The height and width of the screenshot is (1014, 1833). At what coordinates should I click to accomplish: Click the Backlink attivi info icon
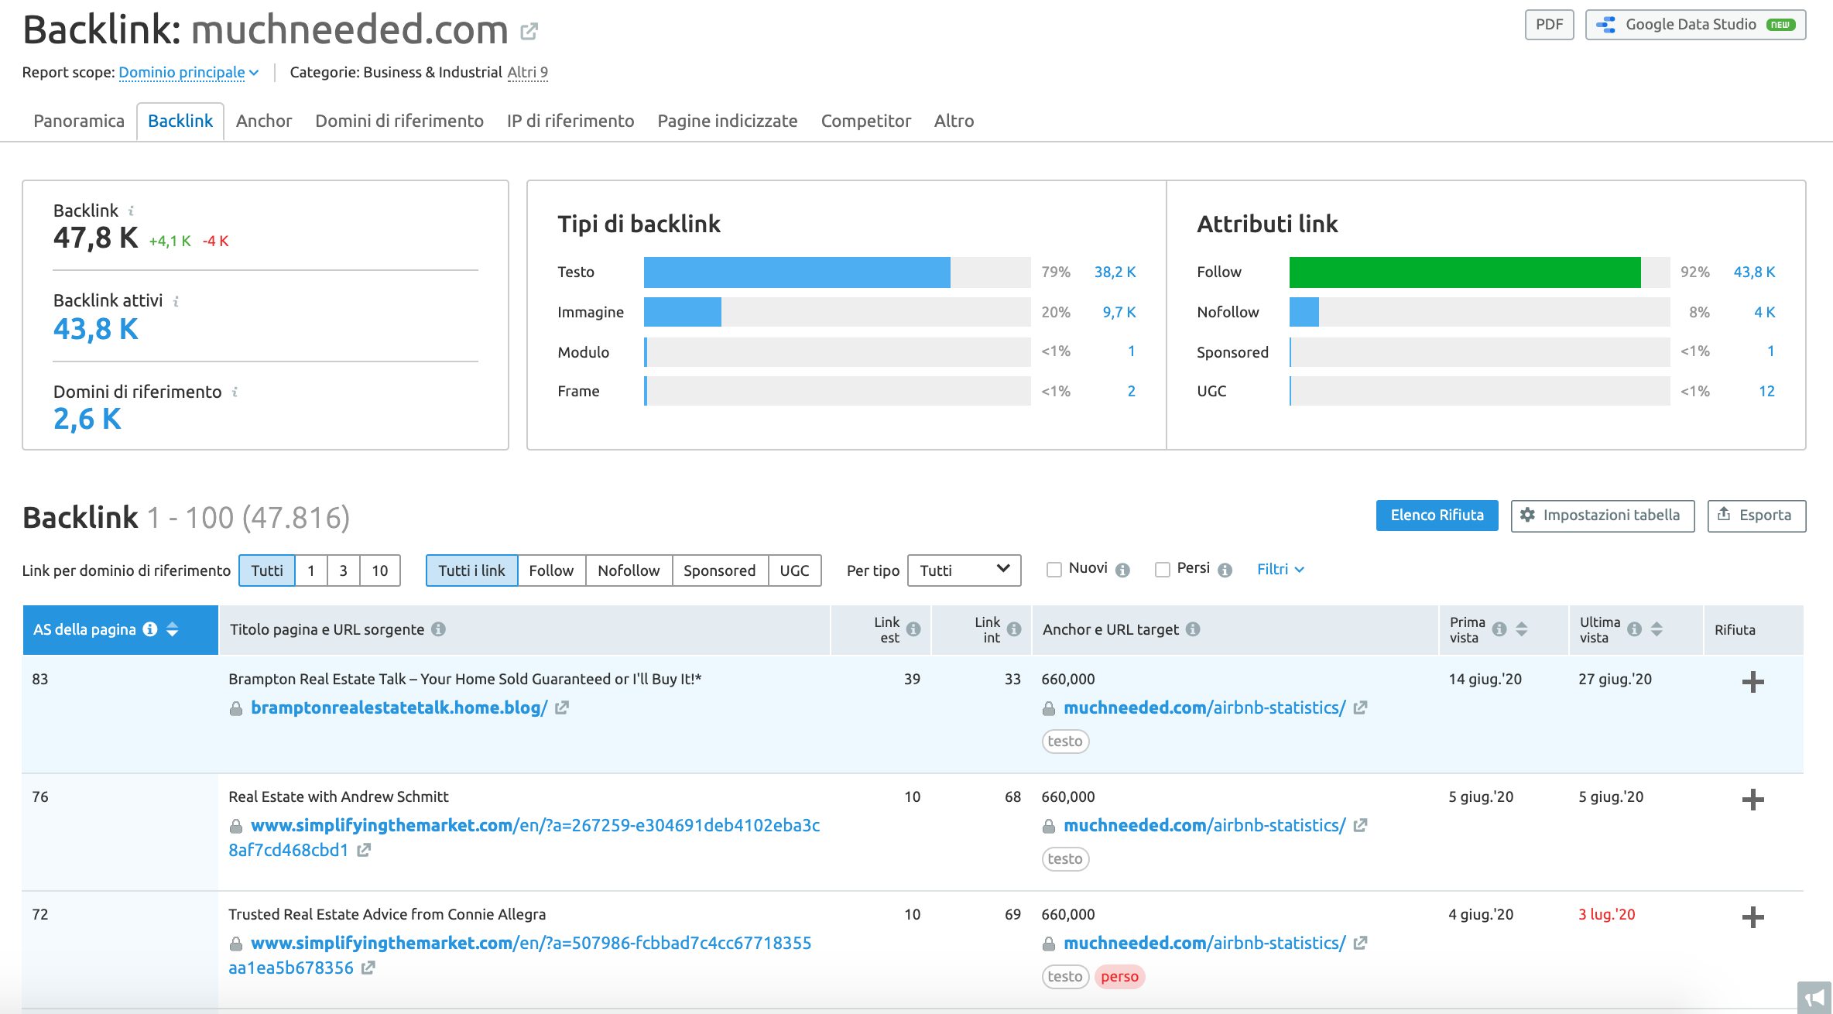click(176, 301)
